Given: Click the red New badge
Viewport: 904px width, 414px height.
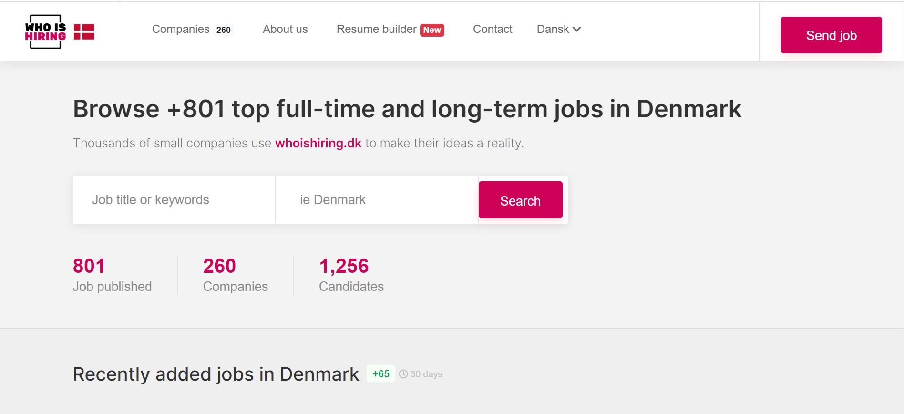Looking at the screenshot, I should point(432,30).
